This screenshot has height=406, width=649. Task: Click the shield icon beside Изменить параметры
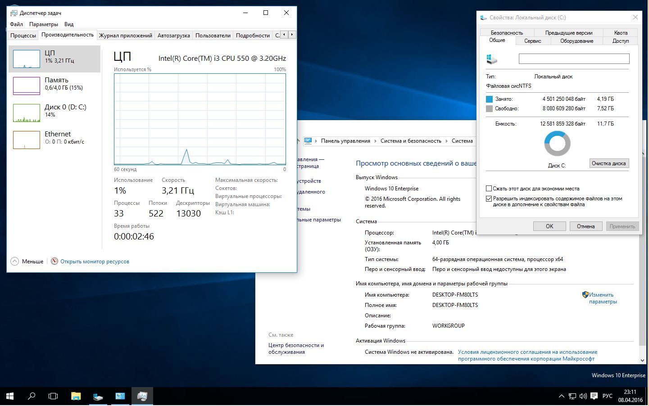(x=585, y=295)
